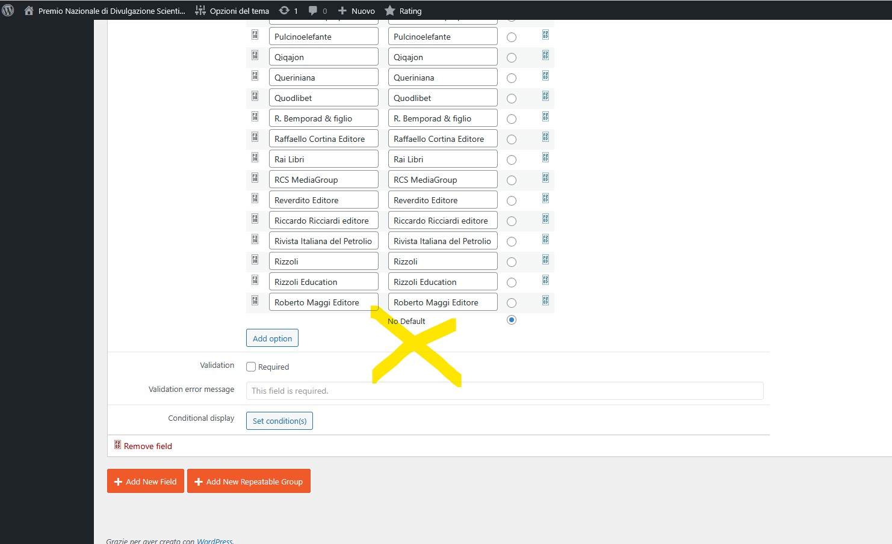Open the Premio Nazionale di Divulgazione site menu
The width and height of the screenshot is (892, 544).
point(105,11)
